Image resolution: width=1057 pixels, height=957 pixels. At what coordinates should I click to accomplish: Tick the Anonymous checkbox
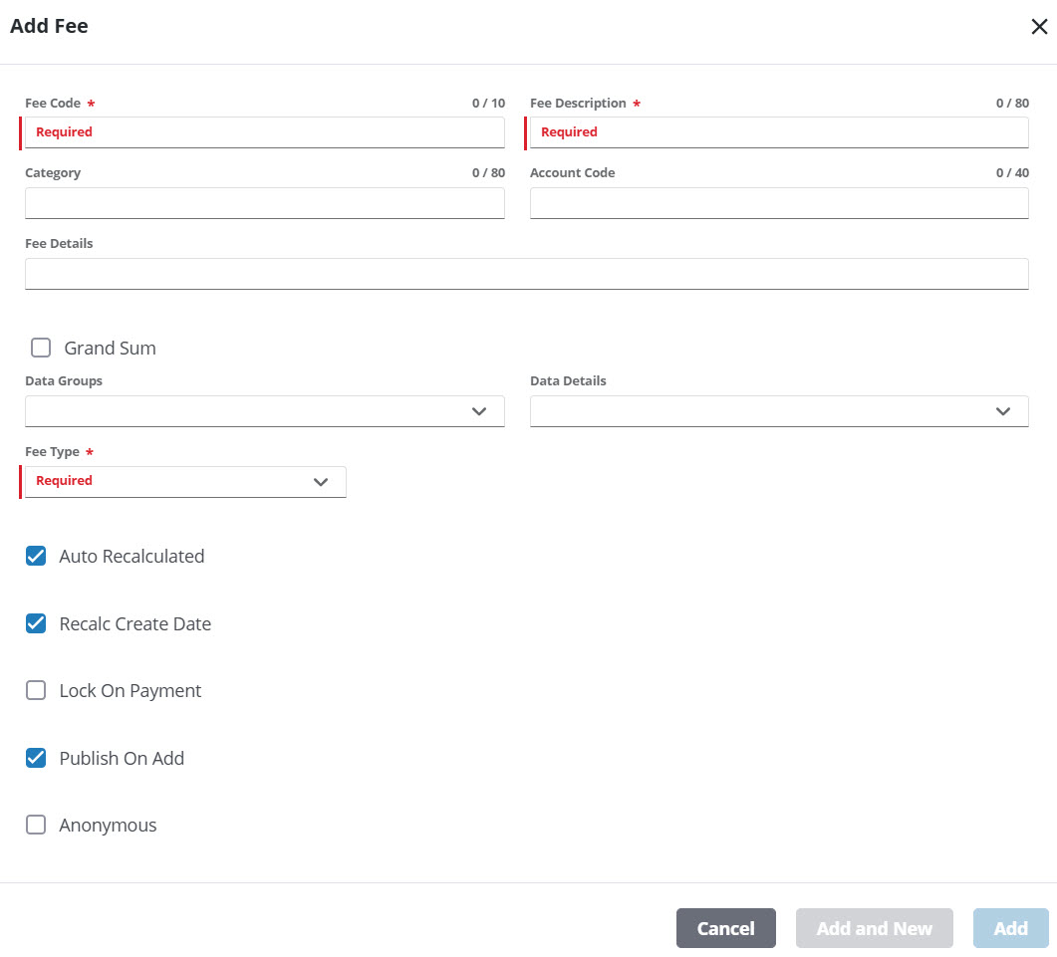[x=36, y=826]
